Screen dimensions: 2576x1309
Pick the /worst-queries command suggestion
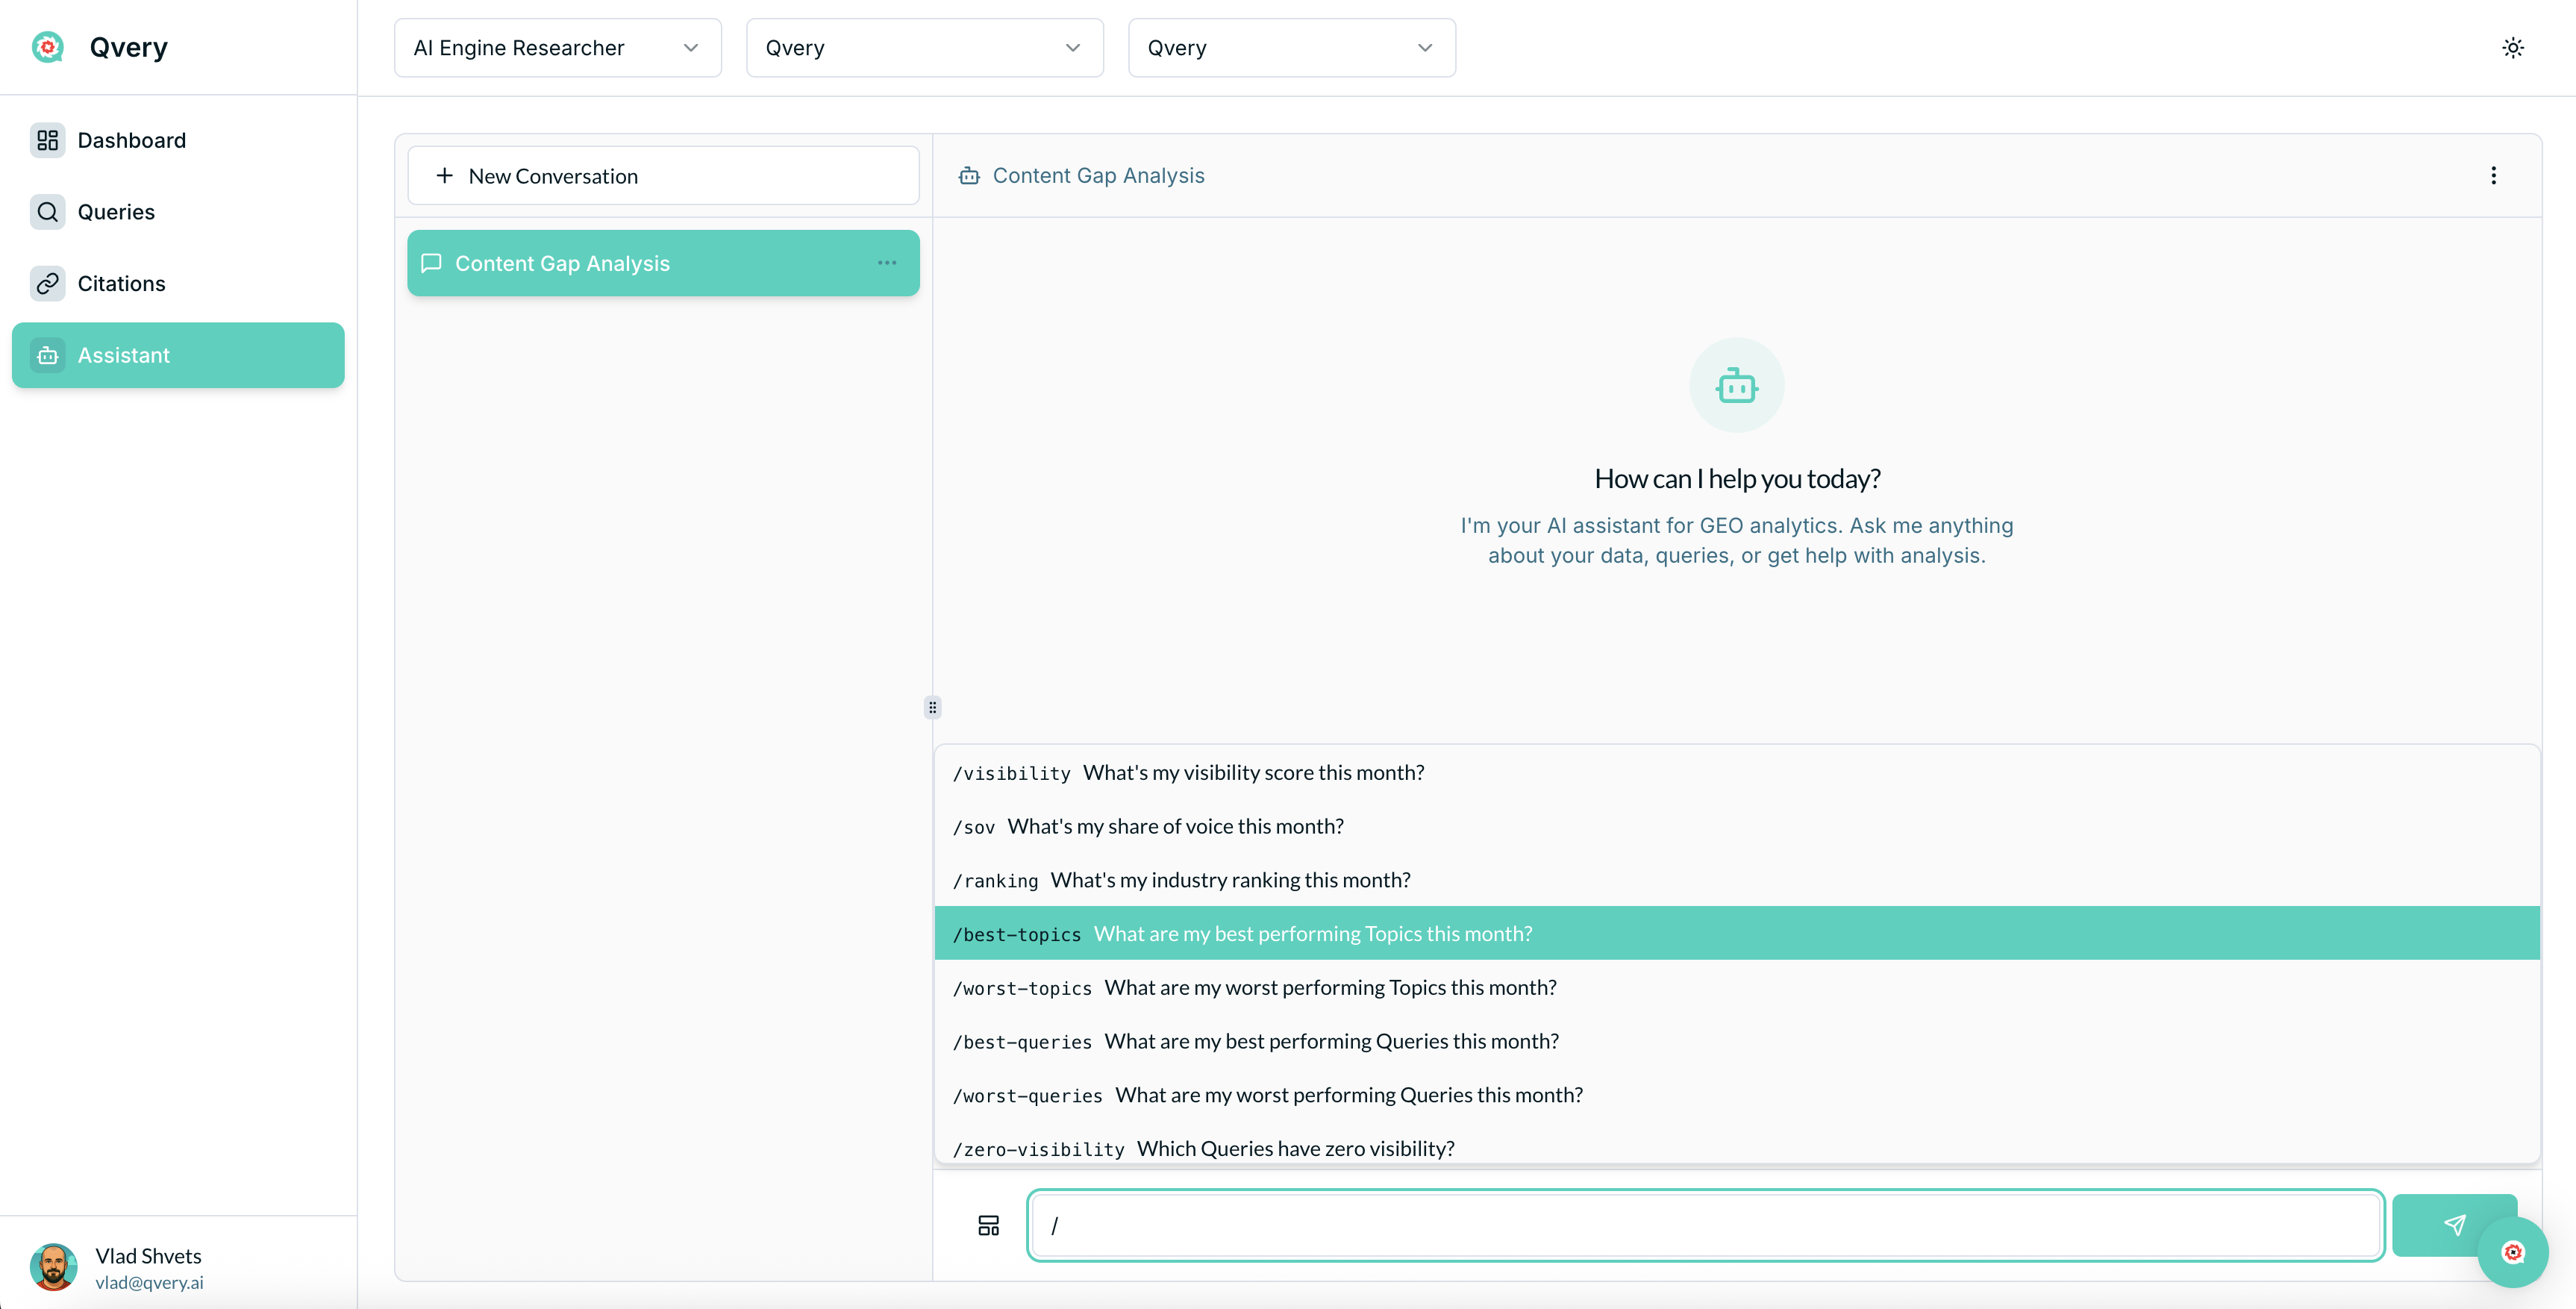coord(1736,1095)
